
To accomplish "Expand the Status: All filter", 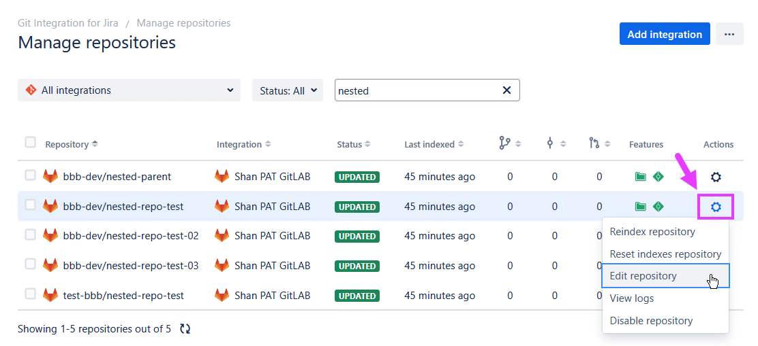I will [288, 90].
